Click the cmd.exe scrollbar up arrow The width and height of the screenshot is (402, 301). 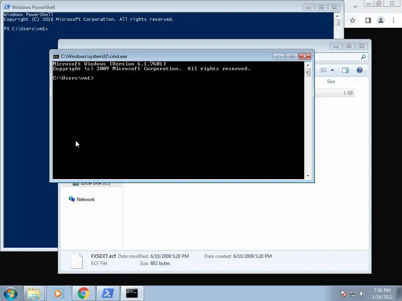[x=308, y=65]
